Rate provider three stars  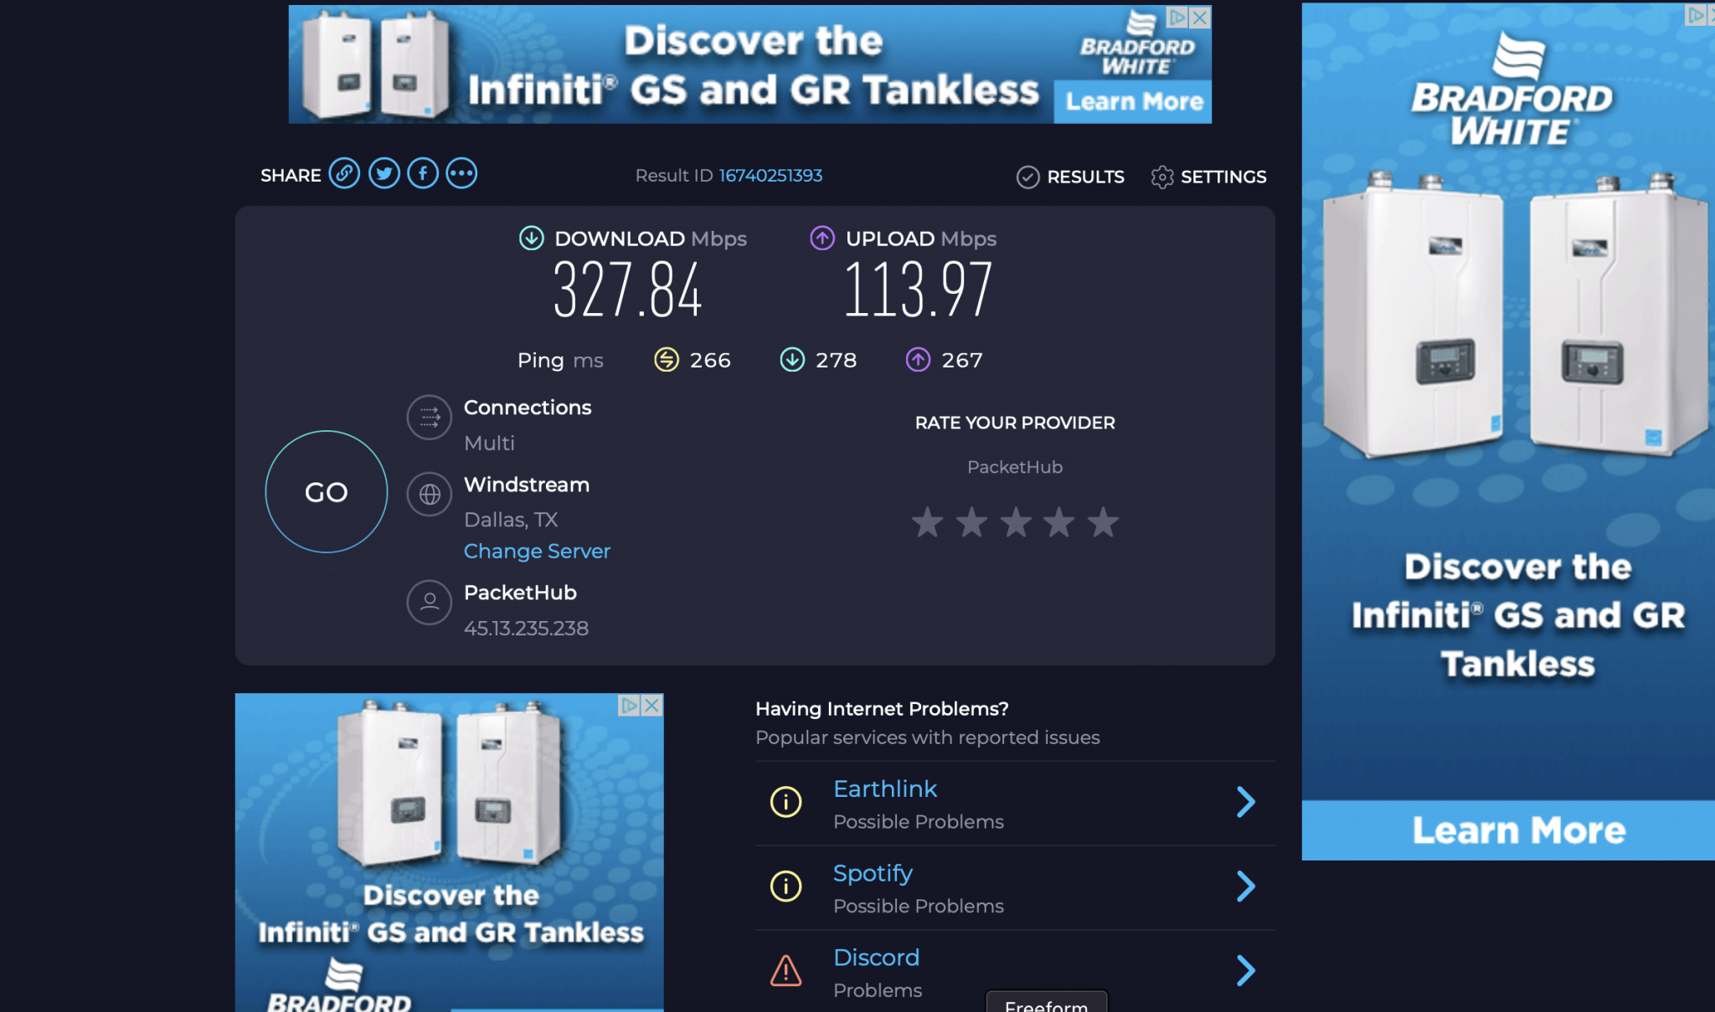1016,522
